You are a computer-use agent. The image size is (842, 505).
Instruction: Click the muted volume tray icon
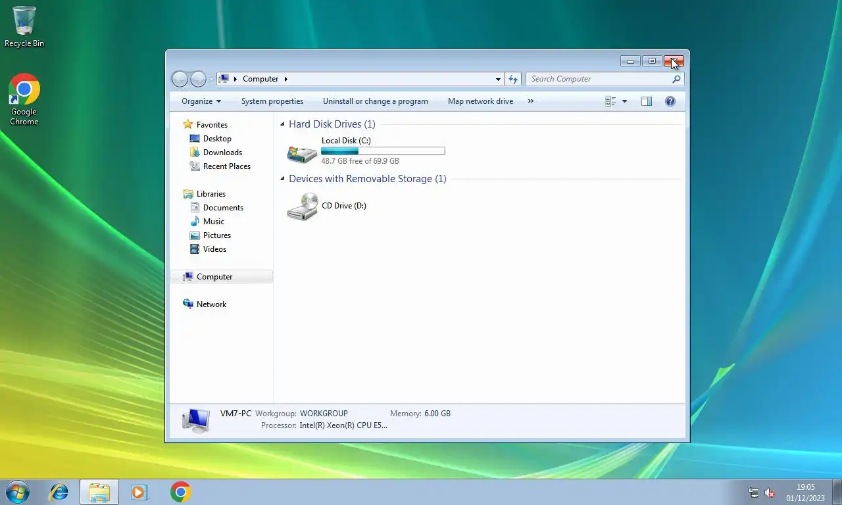[770, 493]
